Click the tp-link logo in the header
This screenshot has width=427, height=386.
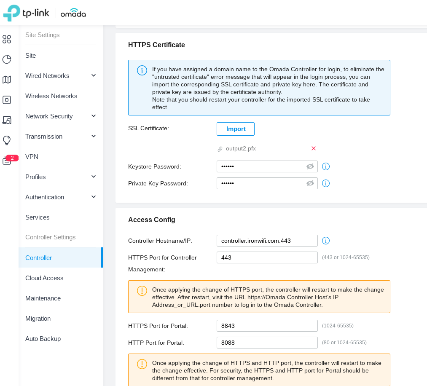[26, 13]
